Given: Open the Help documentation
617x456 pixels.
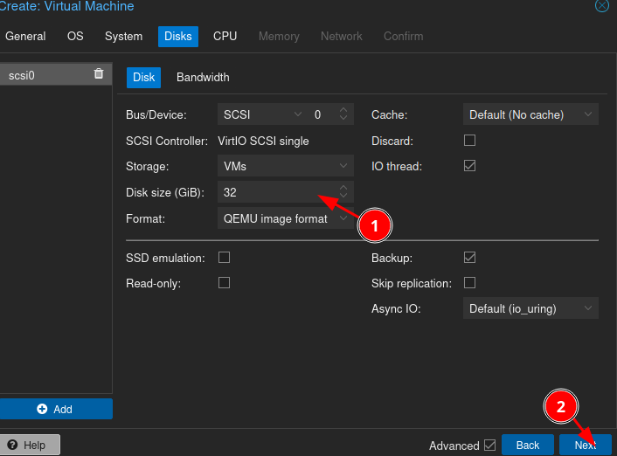Looking at the screenshot, I should (x=30, y=446).
